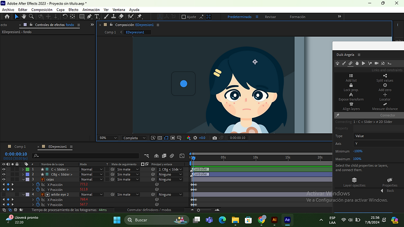Click Comp 1 breadcrumb in viewer
Screen dimensions: 404x227
pos(110,32)
